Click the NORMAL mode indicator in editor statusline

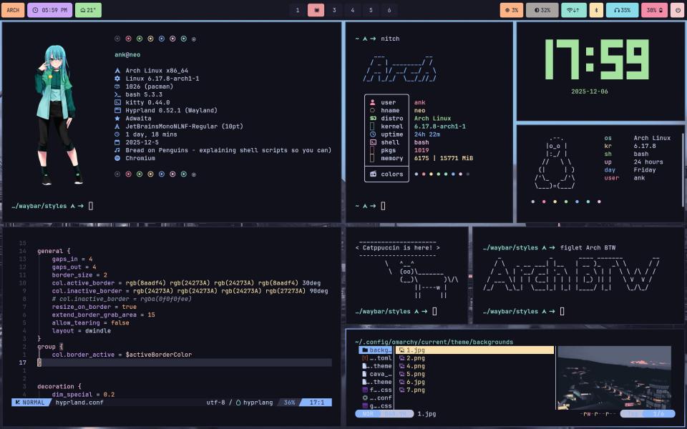coord(31,403)
